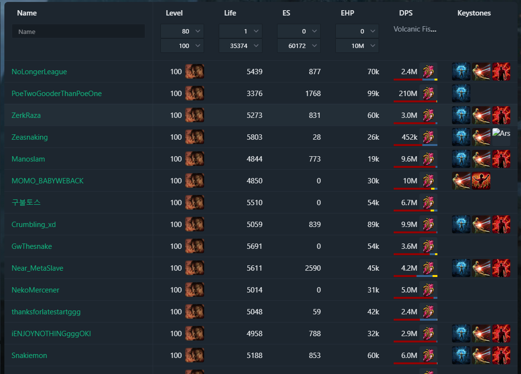Open GwThesnake character link
The width and height of the screenshot is (521, 374).
pos(32,246)
